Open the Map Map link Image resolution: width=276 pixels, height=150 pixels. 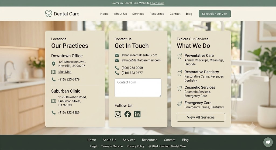point(65,72)
